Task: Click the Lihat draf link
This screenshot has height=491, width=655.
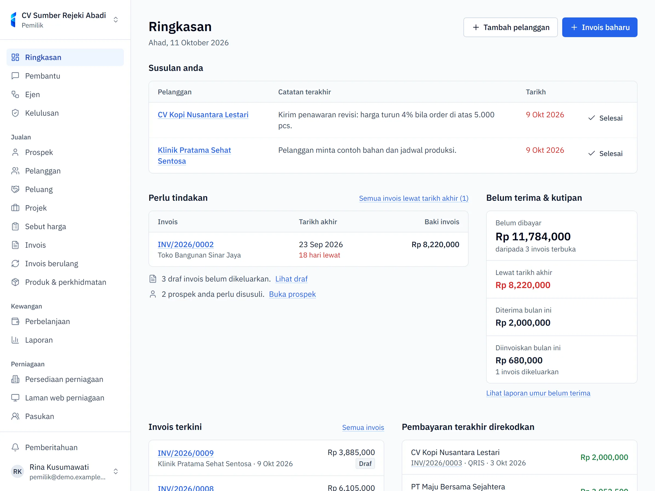Action: (x=291, y=279)
